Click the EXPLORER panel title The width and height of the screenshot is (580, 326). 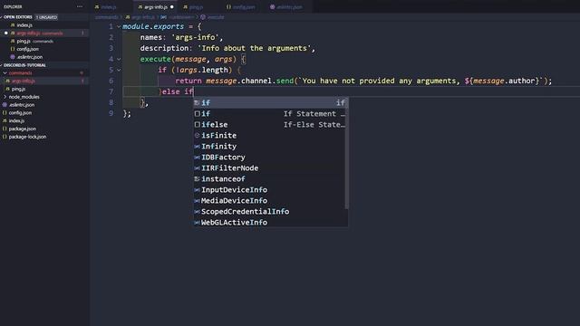pyautogui.click(x=13, y=6)
